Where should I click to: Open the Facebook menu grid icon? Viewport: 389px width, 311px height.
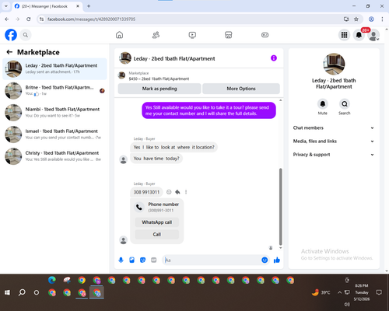point(344,35)
